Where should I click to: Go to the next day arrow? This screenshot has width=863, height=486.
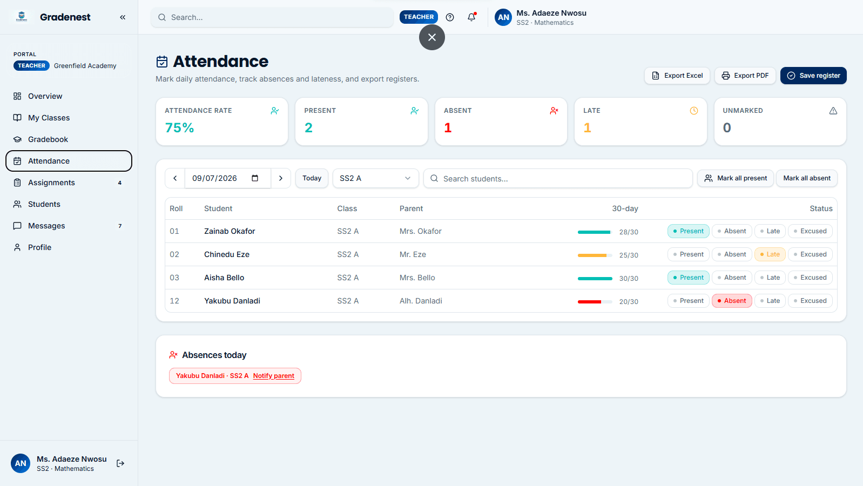(x=281, y=178)
